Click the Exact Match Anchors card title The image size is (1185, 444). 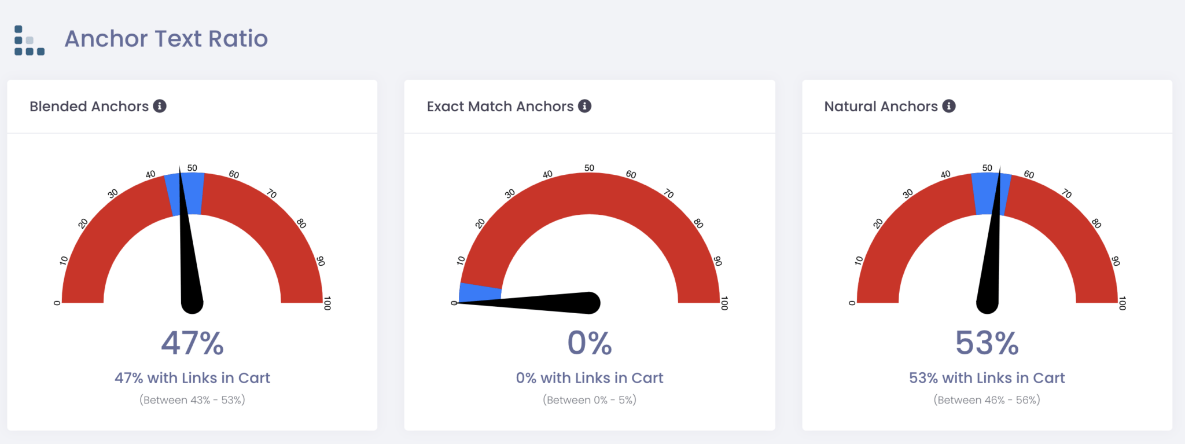[x=500, y=107]
